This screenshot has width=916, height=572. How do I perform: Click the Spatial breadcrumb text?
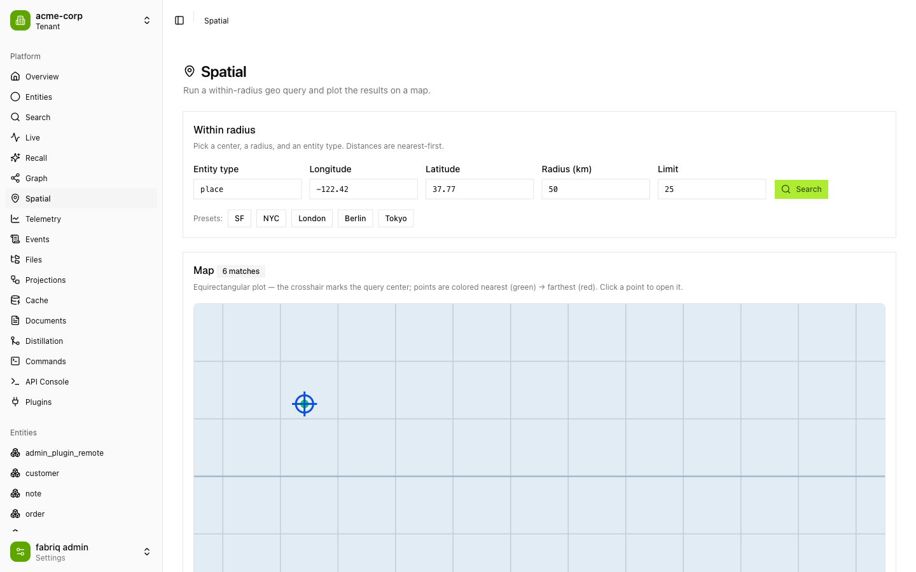pyautogui.click(x=216, y=21)
